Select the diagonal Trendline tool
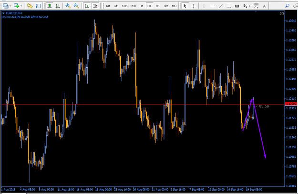 tap(220, 6)
